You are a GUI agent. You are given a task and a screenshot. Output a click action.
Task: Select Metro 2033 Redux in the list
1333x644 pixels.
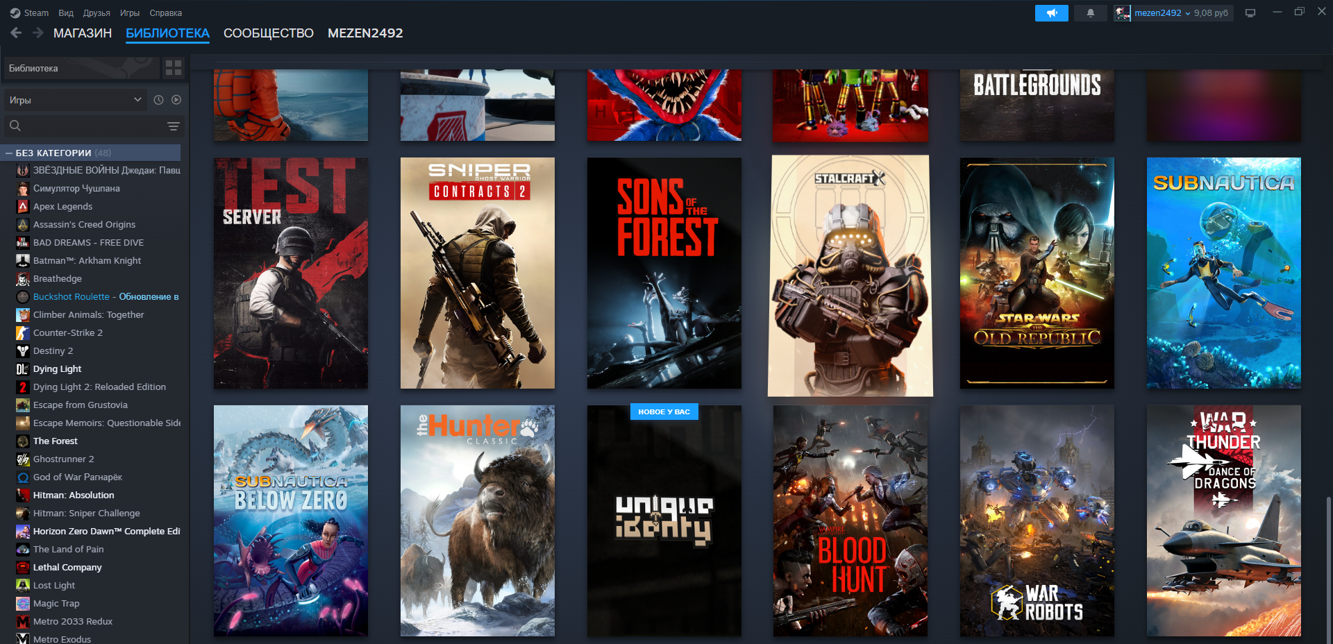72,621
